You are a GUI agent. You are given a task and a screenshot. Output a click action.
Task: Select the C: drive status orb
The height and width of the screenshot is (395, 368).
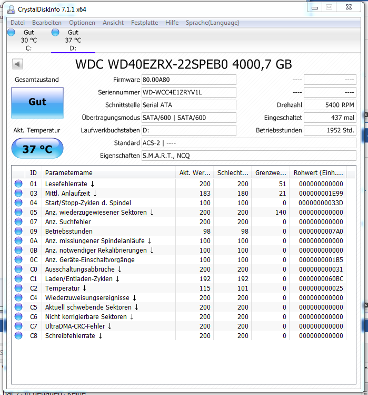click(12, 32)
